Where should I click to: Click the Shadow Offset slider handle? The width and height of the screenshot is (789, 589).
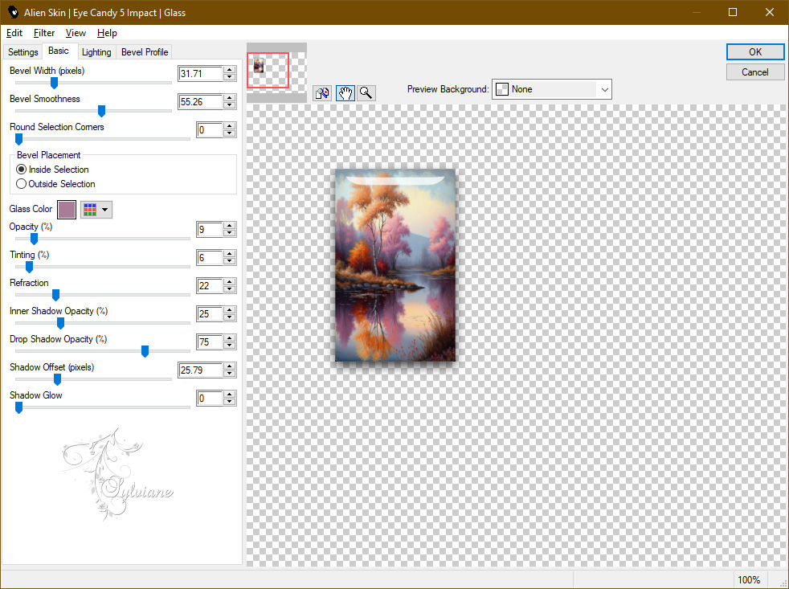[x=57, y=379]
